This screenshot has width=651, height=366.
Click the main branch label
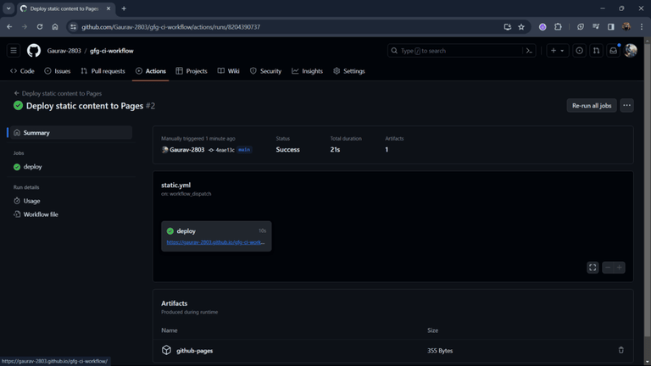point(244,150)
